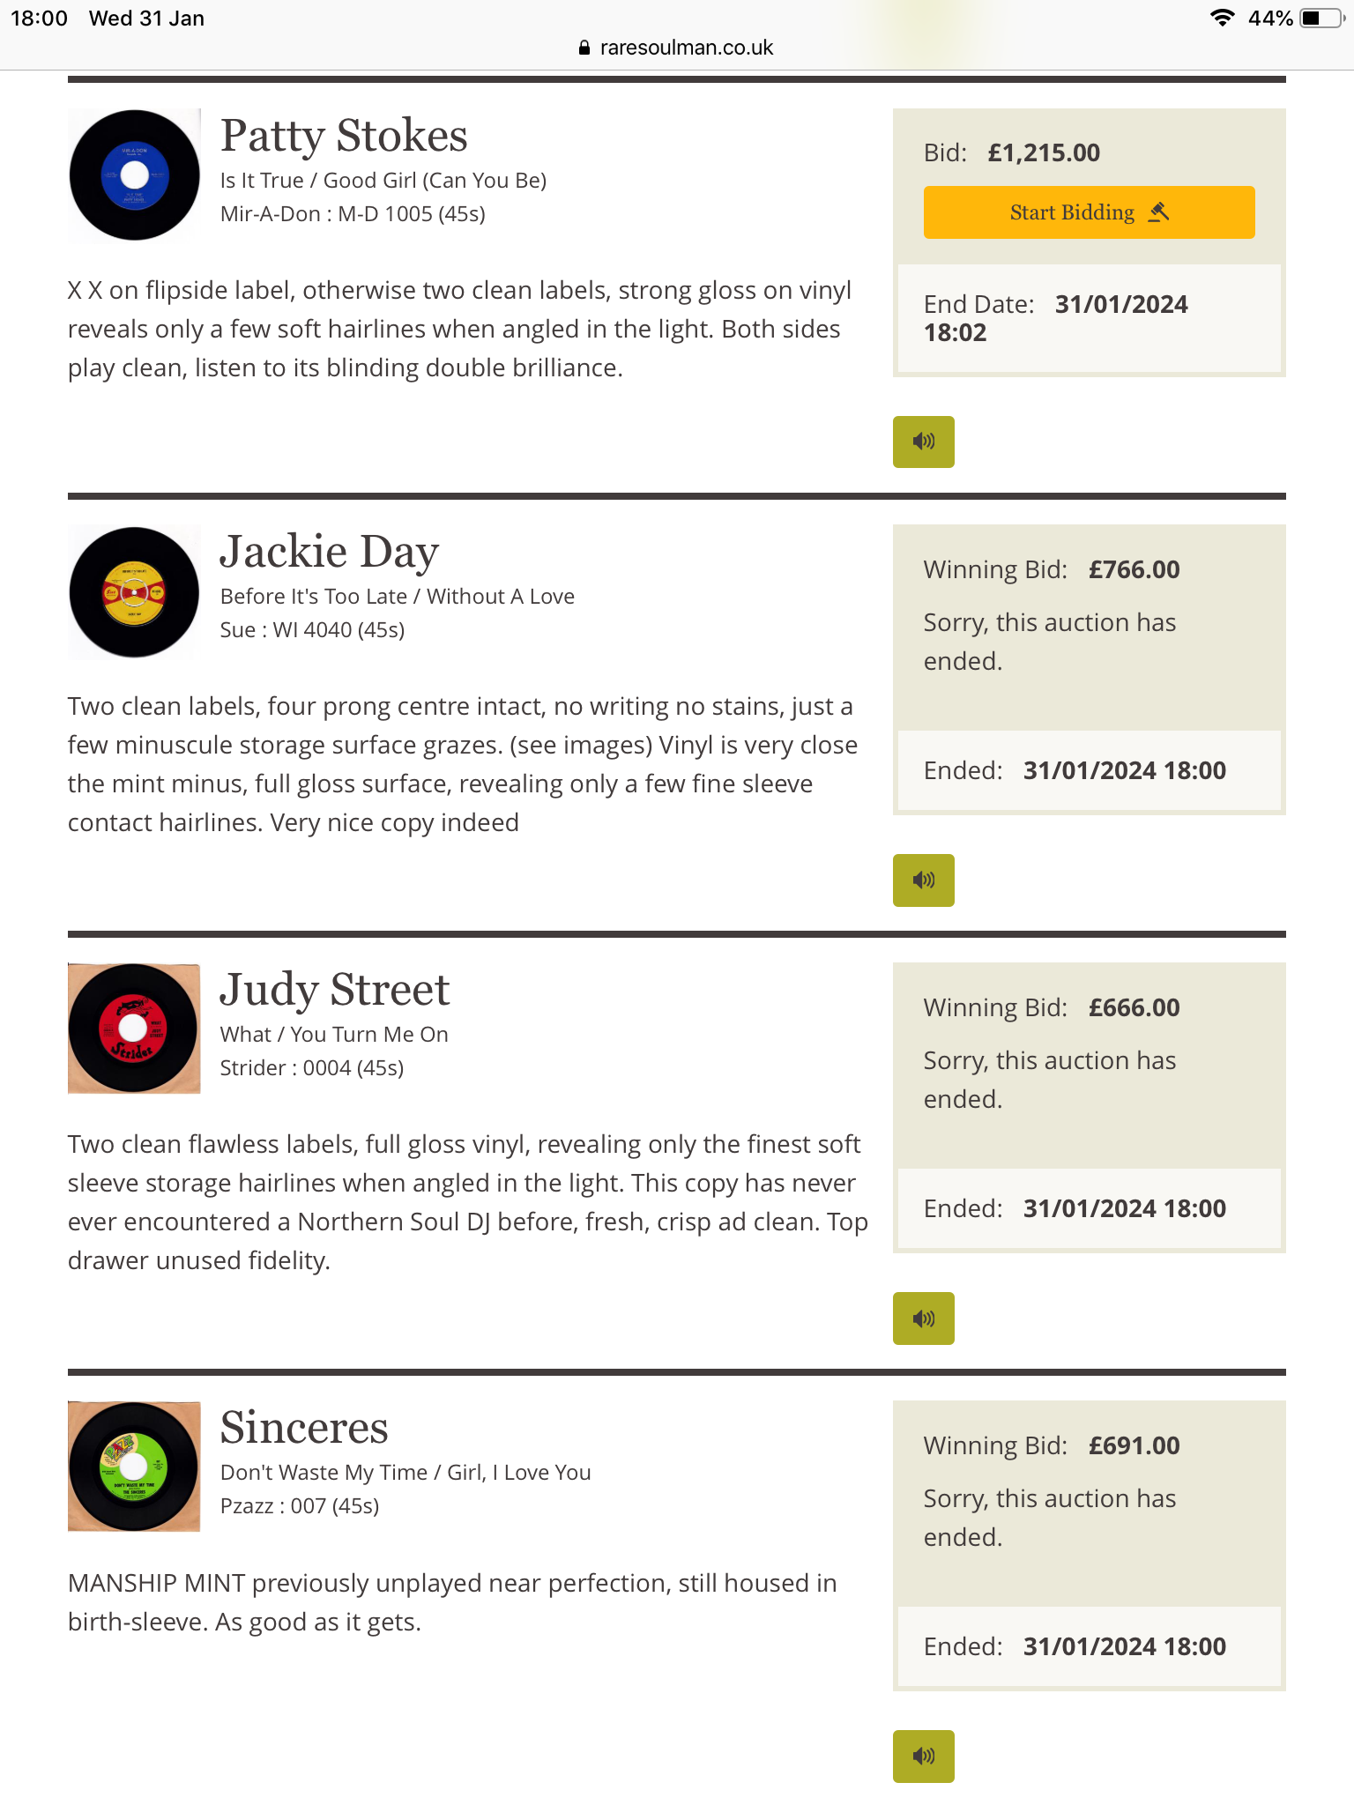Tap the Wi-Fi status icon
This screenshot has height=1805, width=1354.
pos(1222,18)
